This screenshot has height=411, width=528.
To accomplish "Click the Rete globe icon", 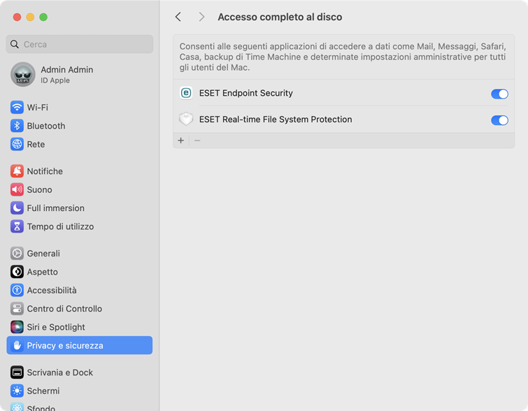I will tap(17, 145).
